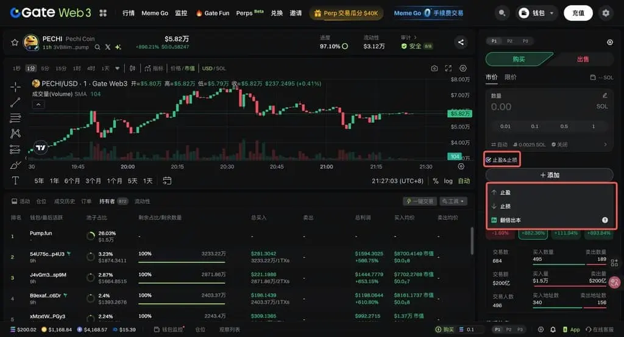Screen dimensions: 624x337
Task: Select the brush drawing tool
Action: click(x=15, y=165)
